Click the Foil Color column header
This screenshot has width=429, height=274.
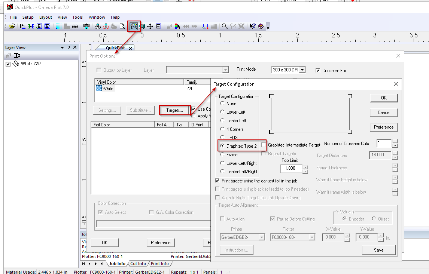pos(123,125)
